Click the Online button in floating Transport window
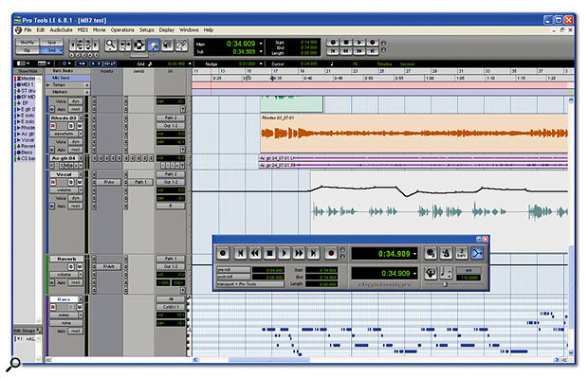 [x=223, y=254]
